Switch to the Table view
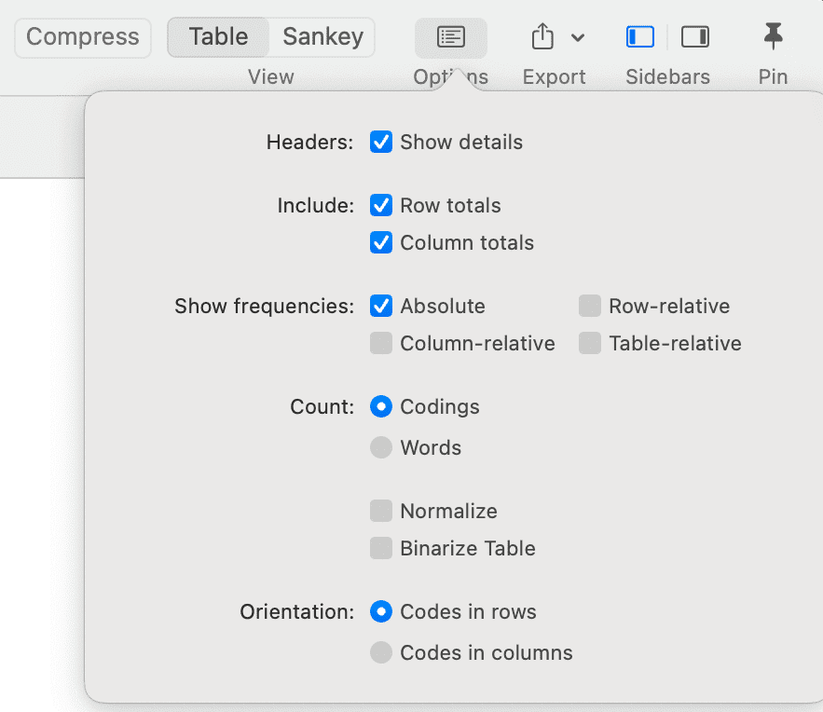823x712 pixels. [218, 37]
